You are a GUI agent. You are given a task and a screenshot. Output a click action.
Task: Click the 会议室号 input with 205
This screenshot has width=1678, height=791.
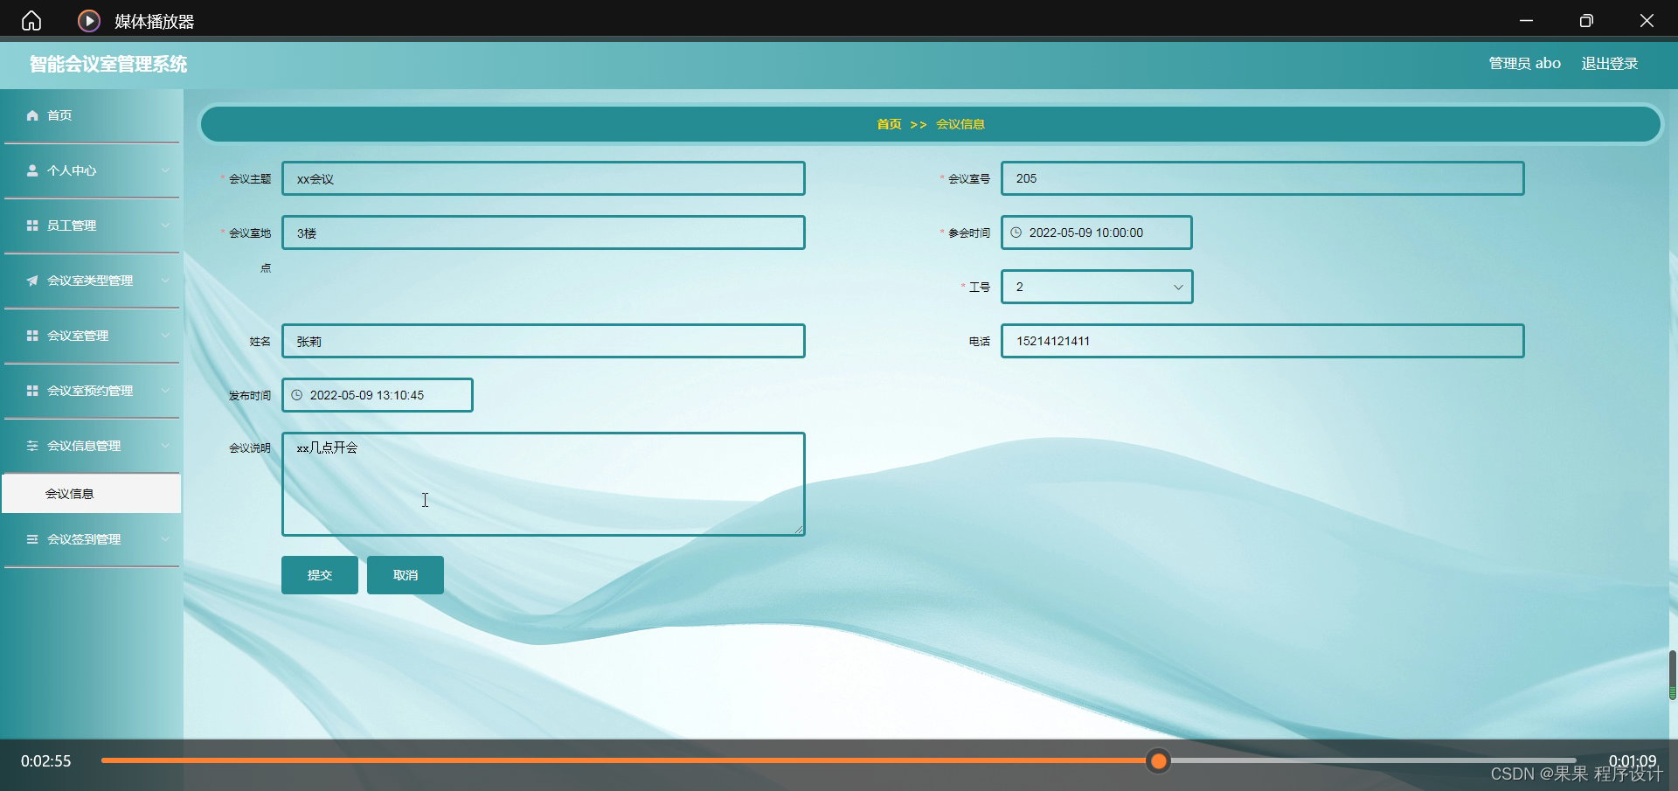tap(1263, 178)
